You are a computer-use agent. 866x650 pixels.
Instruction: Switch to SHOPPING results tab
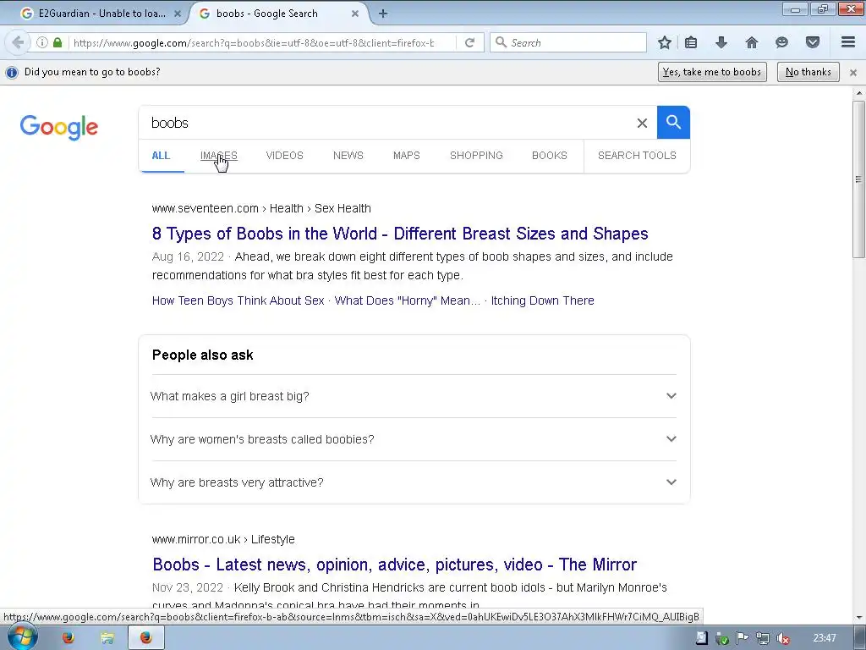[476, 156]
